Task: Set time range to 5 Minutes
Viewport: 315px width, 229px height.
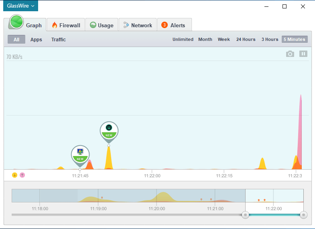Action: 295,39
